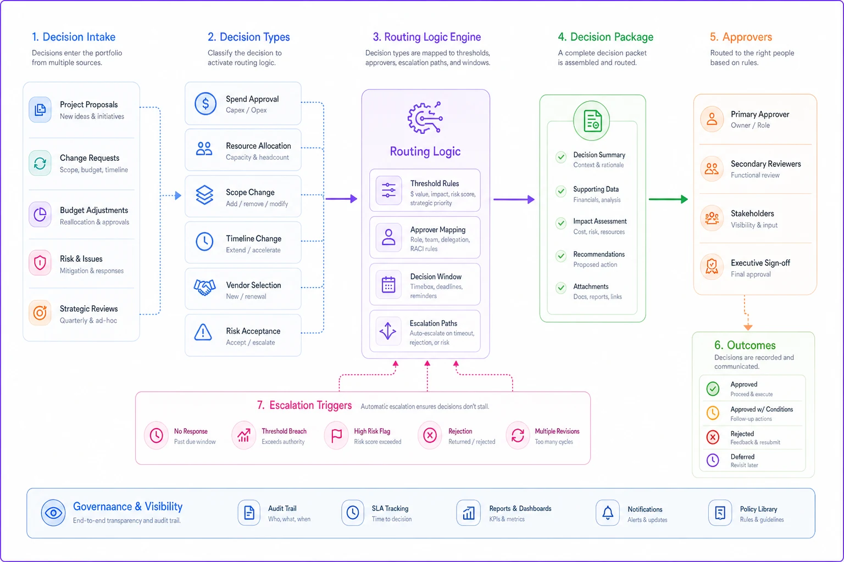The image size is (844, 562).
Task: Click the Governance & Visibility eye icon
Action: click(53, 513)
